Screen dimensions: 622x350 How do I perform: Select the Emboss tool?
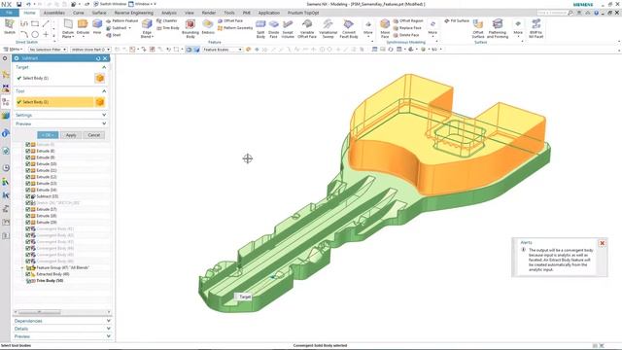click(208, 27)
